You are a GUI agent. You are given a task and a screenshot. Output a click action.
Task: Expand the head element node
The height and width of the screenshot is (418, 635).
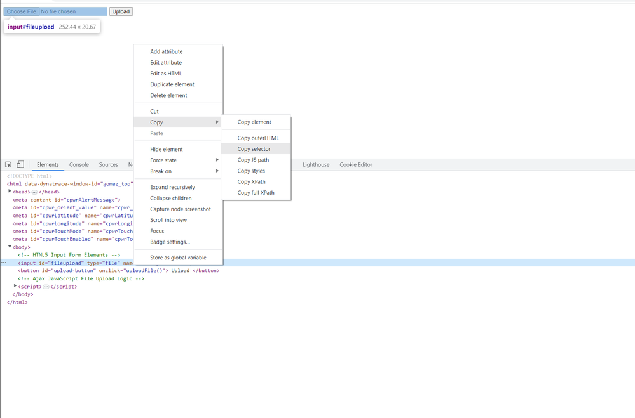pos(10,192)
